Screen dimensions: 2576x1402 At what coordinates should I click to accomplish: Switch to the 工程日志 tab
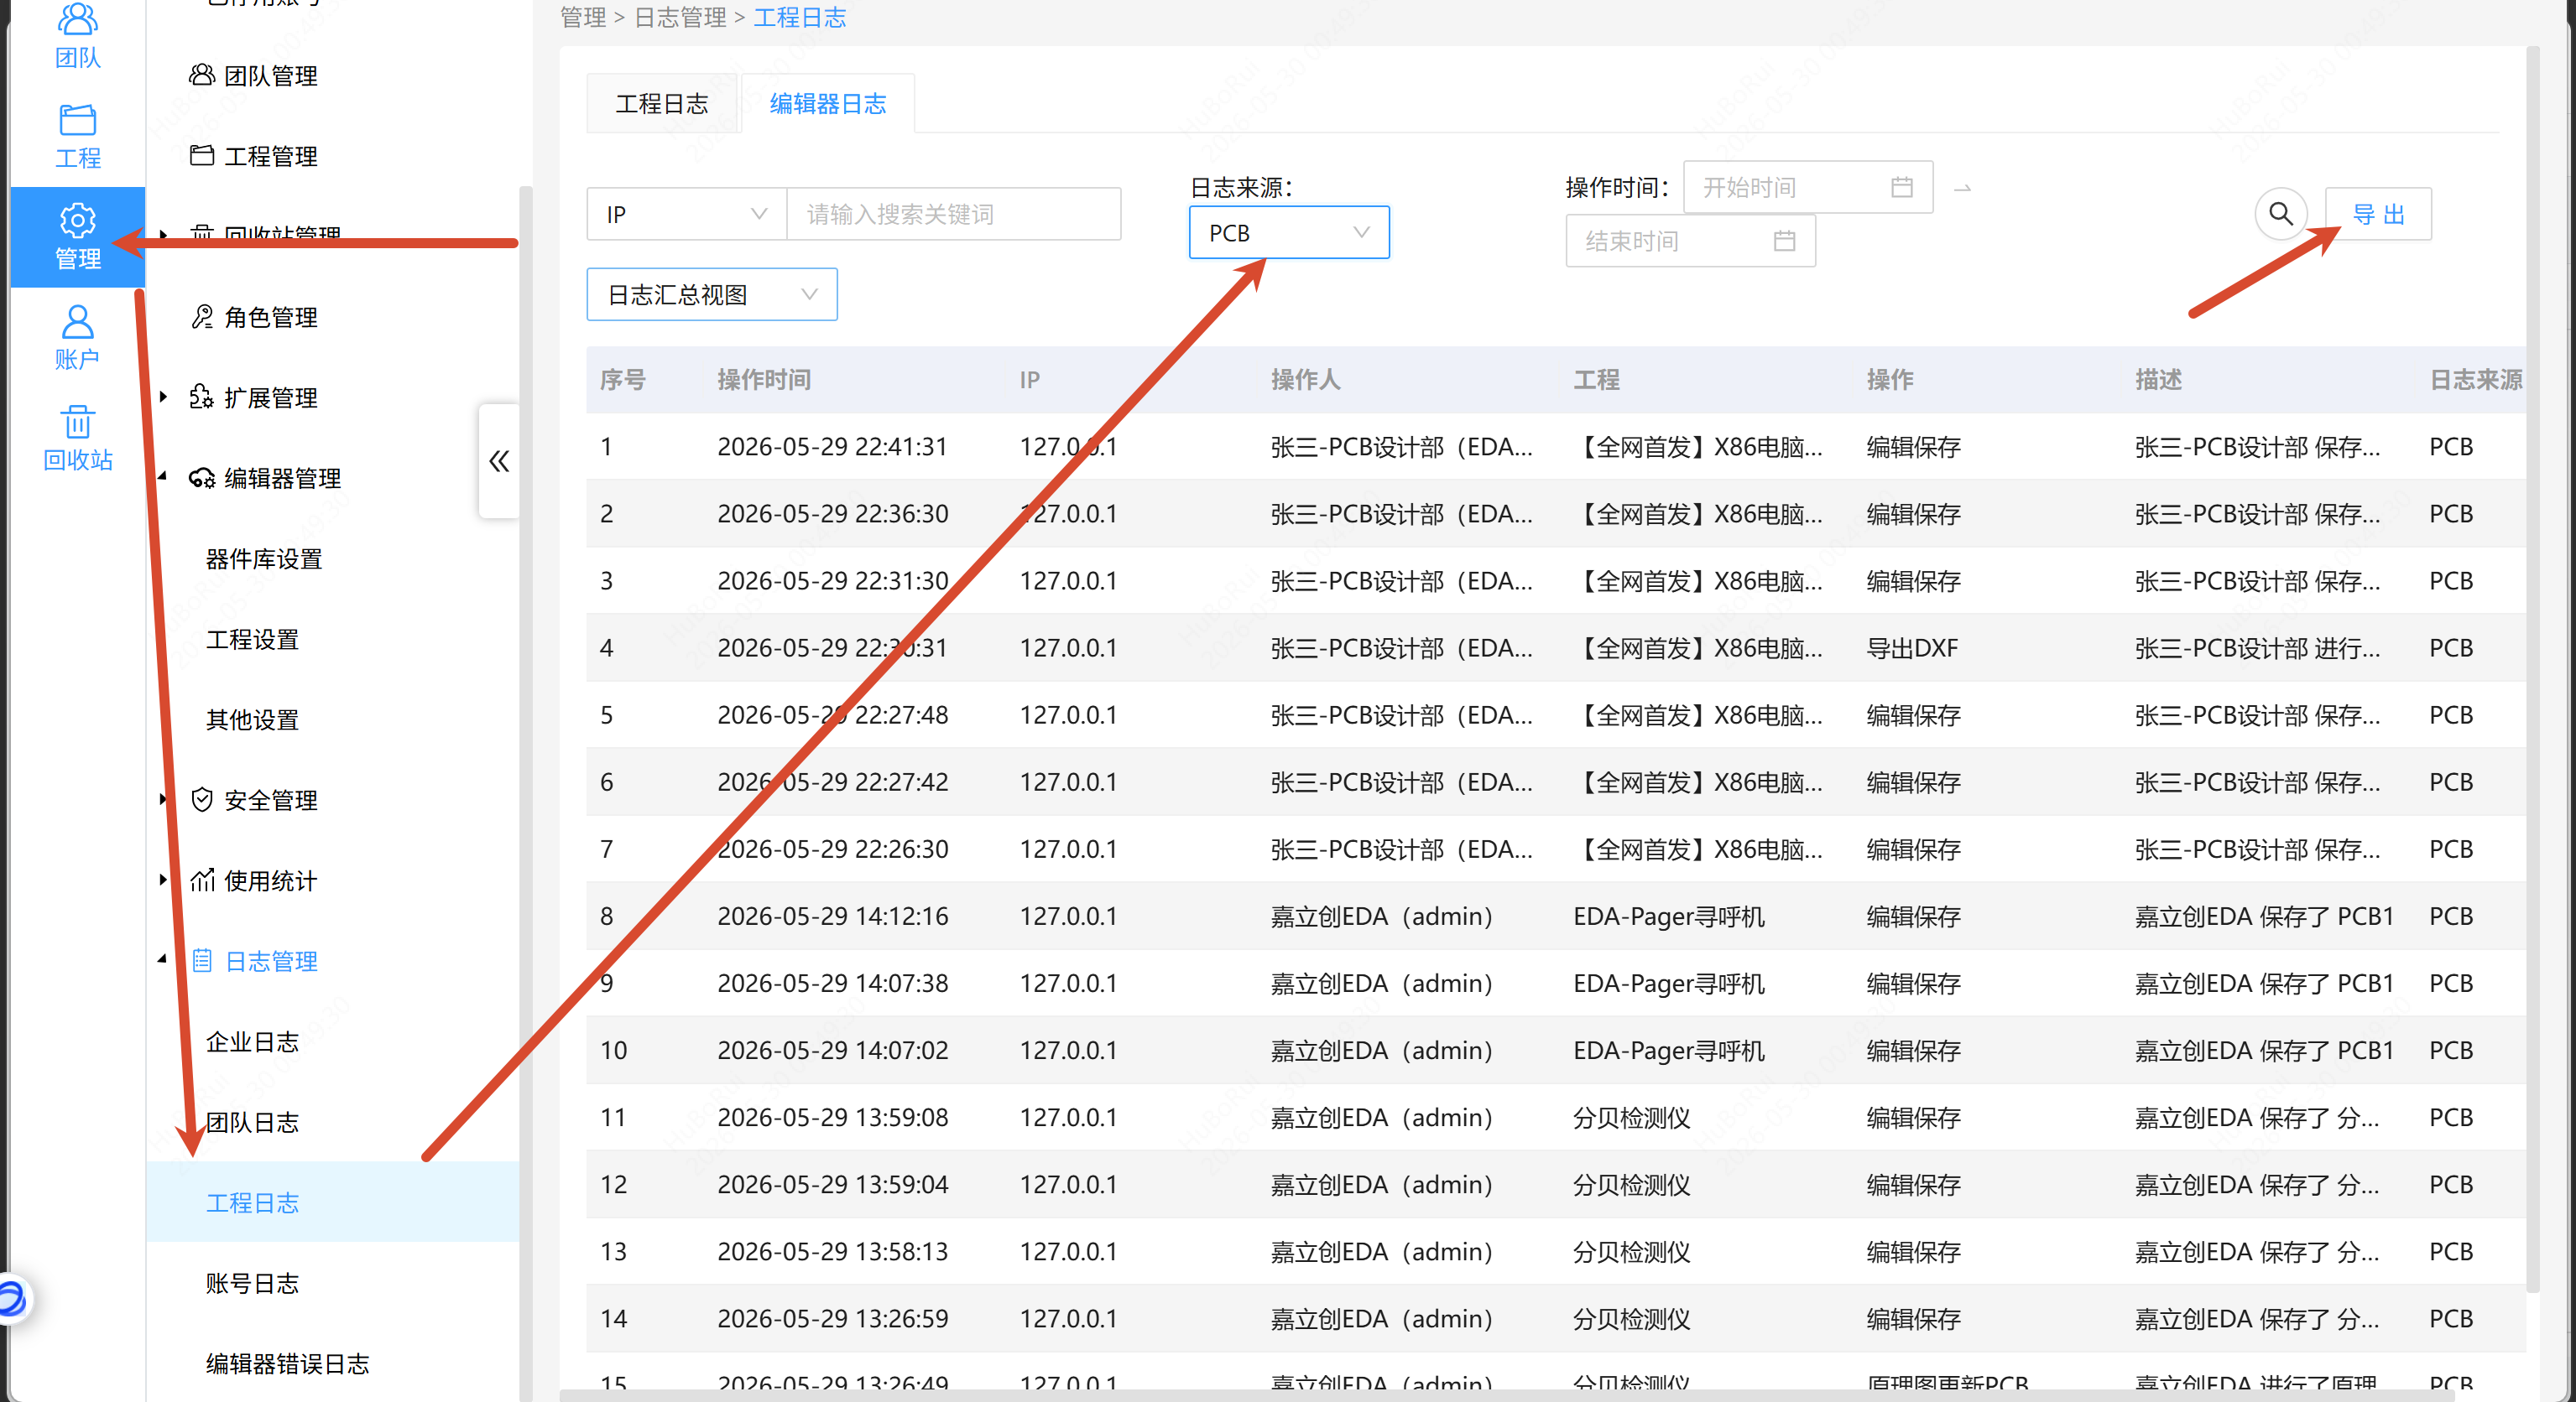click(x=661, y=104)
